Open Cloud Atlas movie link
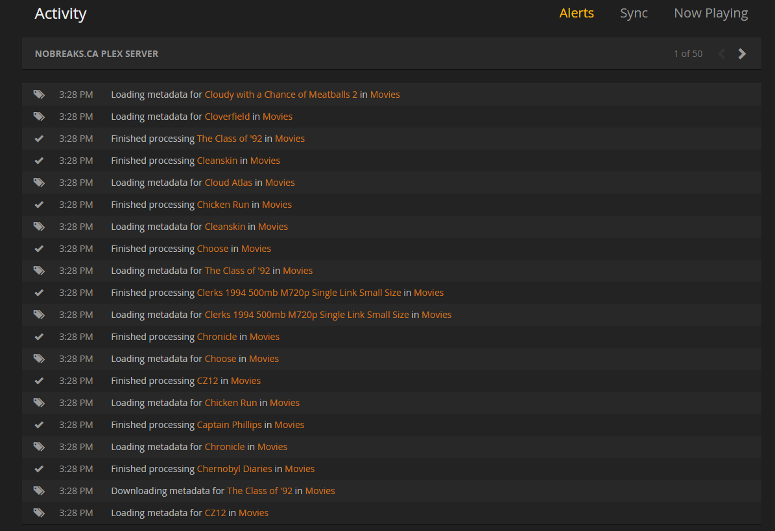Image resolution: width=775 pixels, height=531 pixels. (x=228, y=183)
